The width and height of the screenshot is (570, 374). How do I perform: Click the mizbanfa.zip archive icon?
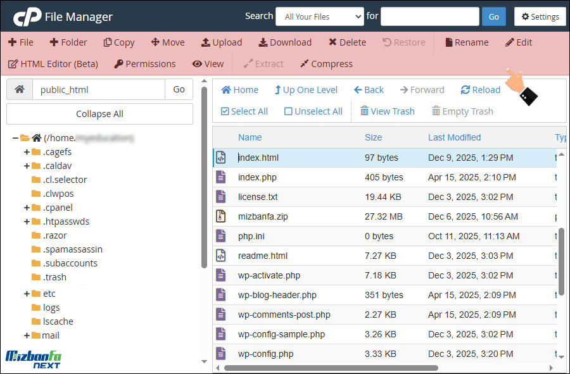point(220,216)
